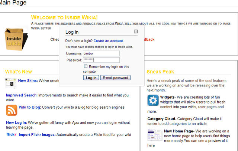Open the New Skins thumbnail image
Image resolution: width=238 pixels, height=151 pixels.
click(x=11, y=83)
